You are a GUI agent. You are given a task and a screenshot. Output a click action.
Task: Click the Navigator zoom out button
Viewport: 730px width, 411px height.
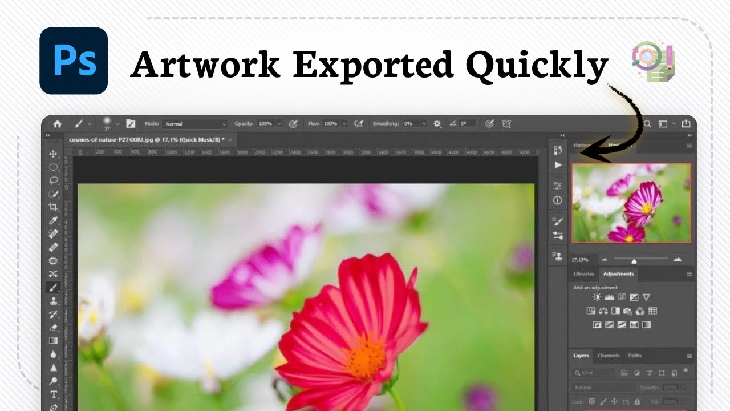(605, 260)
